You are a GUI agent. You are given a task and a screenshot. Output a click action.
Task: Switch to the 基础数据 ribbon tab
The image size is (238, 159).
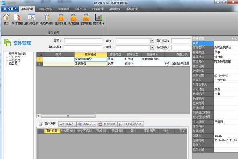coord(115,9)
